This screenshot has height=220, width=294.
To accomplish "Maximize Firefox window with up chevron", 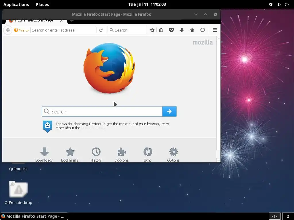I will point(206,14).
